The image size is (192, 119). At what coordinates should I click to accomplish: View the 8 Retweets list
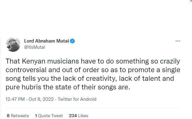pyautogui.click(x=18, y=116)
